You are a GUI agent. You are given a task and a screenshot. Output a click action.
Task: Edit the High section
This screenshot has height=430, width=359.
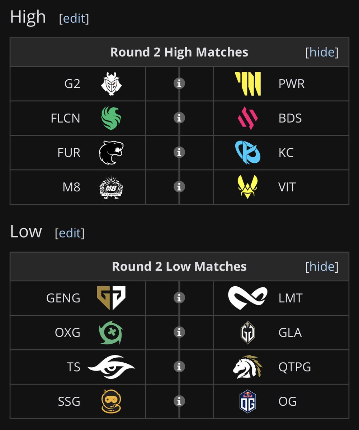[x=74, y=18]
